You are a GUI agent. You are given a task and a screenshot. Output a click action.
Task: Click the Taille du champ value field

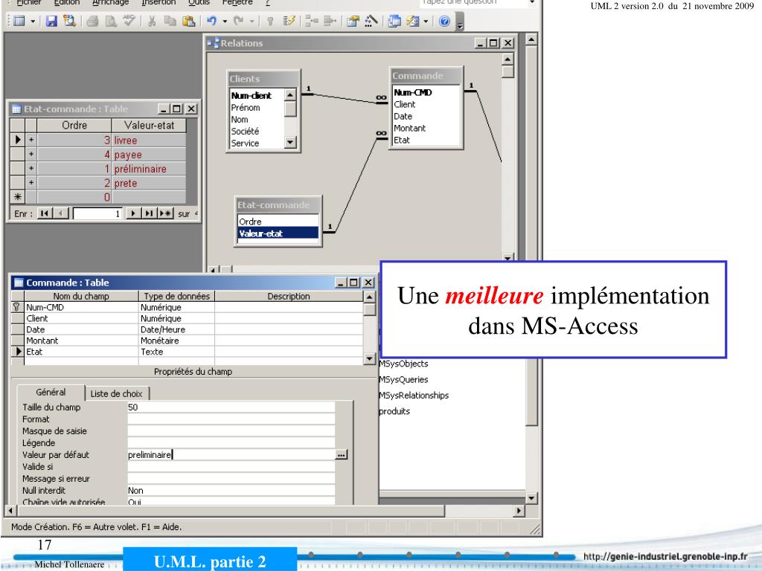[231, 407]
